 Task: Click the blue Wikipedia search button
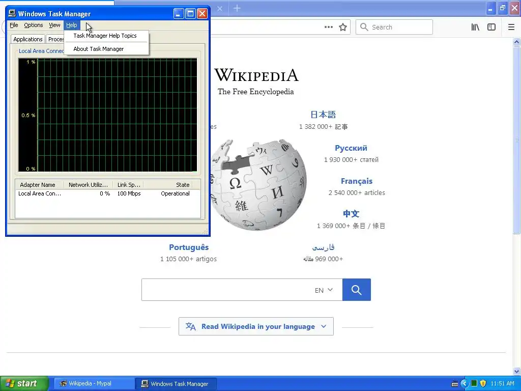point(357,290)
